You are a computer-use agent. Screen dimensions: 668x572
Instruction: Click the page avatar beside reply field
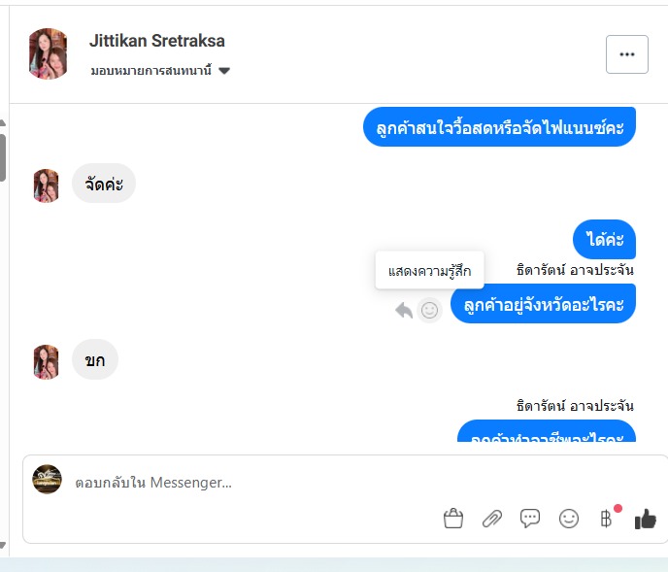click(x=47, y=479)
